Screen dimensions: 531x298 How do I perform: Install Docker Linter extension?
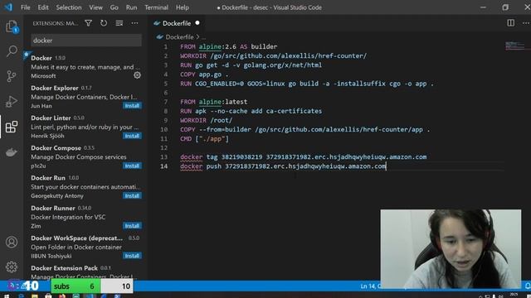click(x=132, y=136)
